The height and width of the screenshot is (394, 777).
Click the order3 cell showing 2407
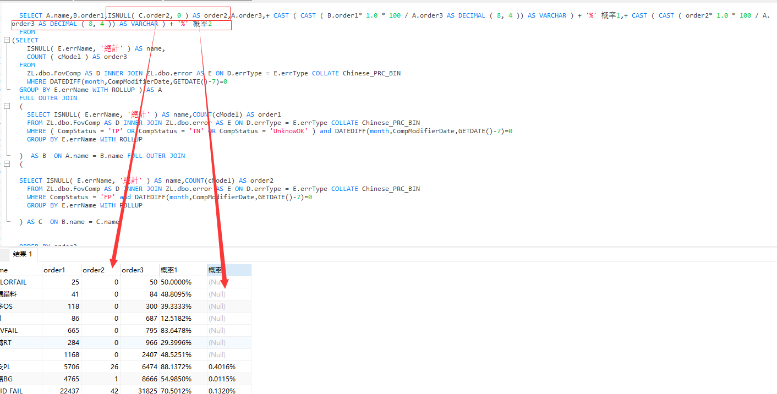pos(140,354)
